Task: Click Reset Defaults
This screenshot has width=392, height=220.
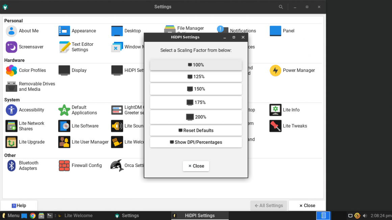Action: coord(196,130)
